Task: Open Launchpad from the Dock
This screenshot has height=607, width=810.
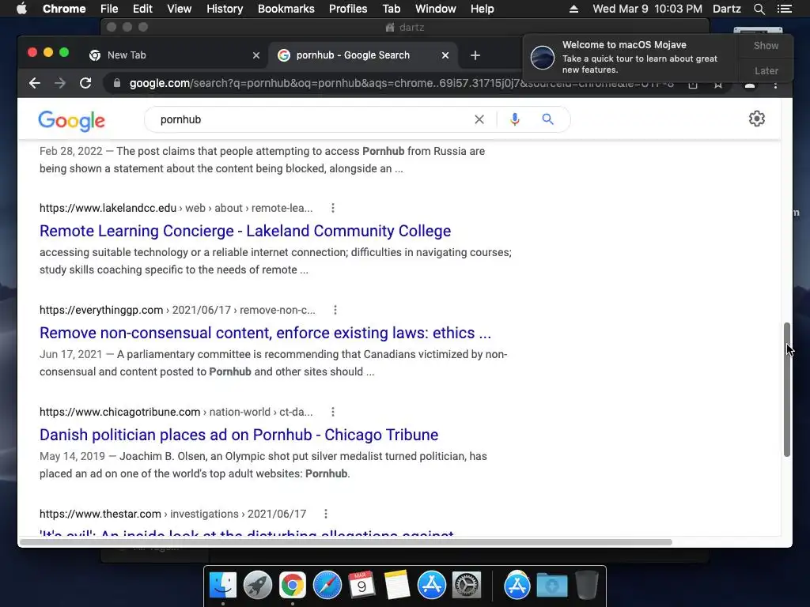Action: [x=258, y=586]
